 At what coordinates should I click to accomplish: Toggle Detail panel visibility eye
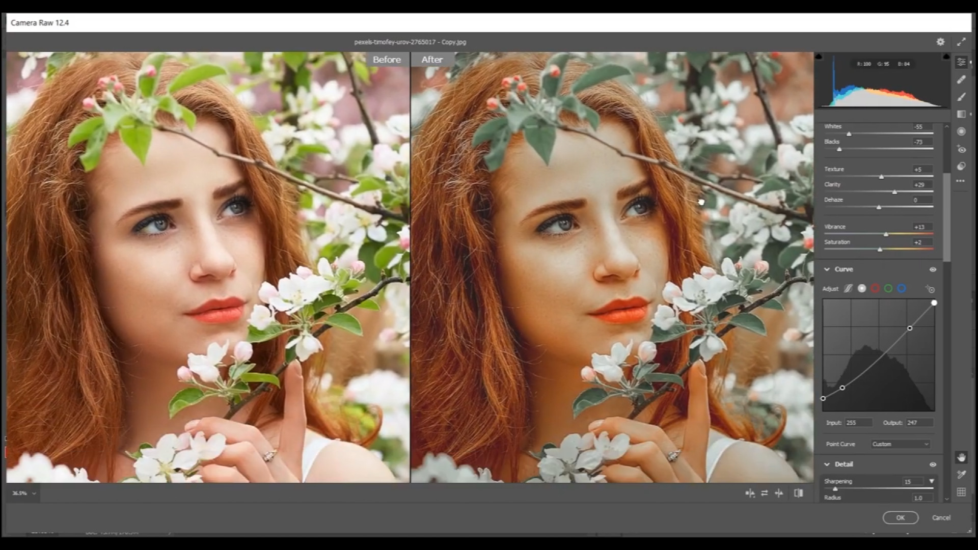(933, 464)
